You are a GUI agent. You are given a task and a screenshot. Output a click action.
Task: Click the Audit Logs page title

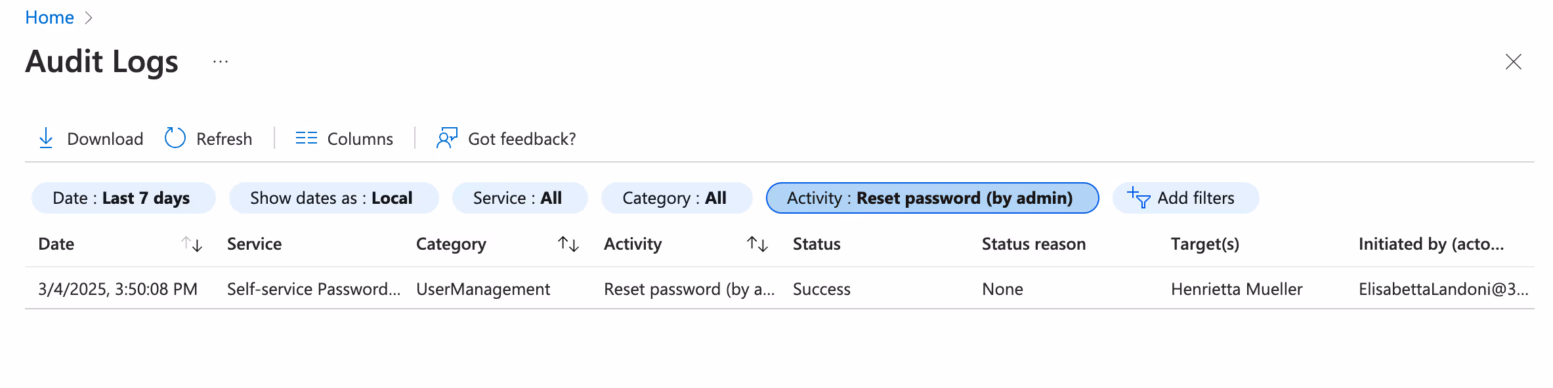pyautogui.click(x=101, y=62)
